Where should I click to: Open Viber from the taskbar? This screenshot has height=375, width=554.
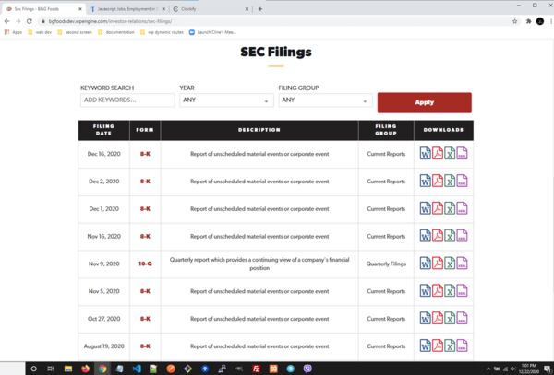click(307, 369)
